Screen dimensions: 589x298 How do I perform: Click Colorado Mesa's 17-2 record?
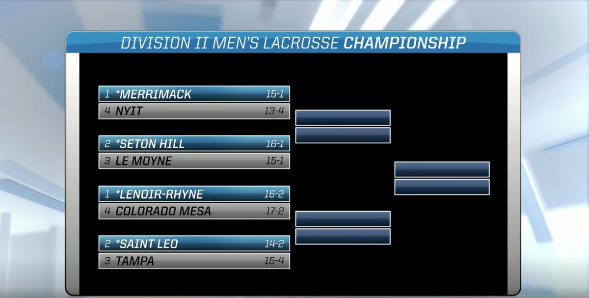(x=274, y=212)
